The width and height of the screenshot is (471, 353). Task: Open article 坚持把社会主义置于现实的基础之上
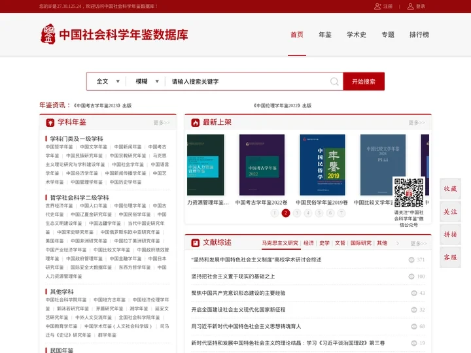coord(233,277)
